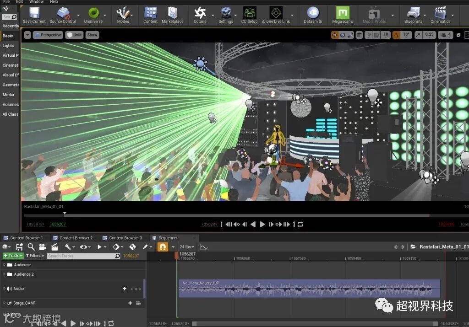Open the Modes tool

pyautogui.click(x=123, y=15)
